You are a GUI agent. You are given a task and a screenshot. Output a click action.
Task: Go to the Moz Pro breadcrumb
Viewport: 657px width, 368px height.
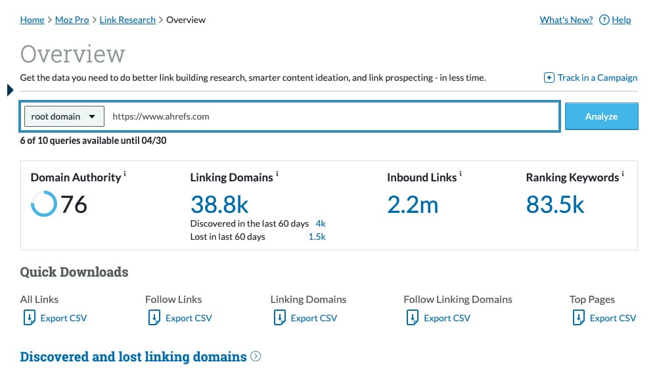click(x=72, y=20)
